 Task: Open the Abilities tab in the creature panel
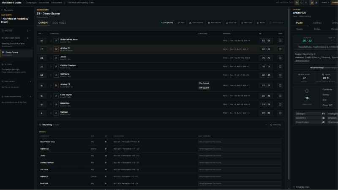click(x=317, y=23)
